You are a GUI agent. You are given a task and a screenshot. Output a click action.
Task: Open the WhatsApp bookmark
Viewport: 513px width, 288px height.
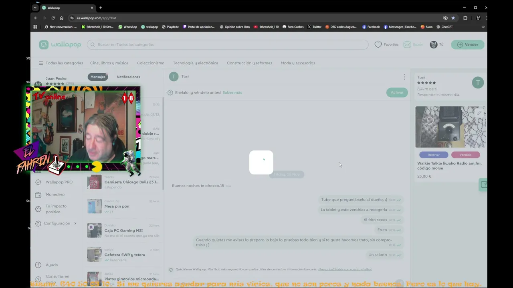click(x=127, y=27)
